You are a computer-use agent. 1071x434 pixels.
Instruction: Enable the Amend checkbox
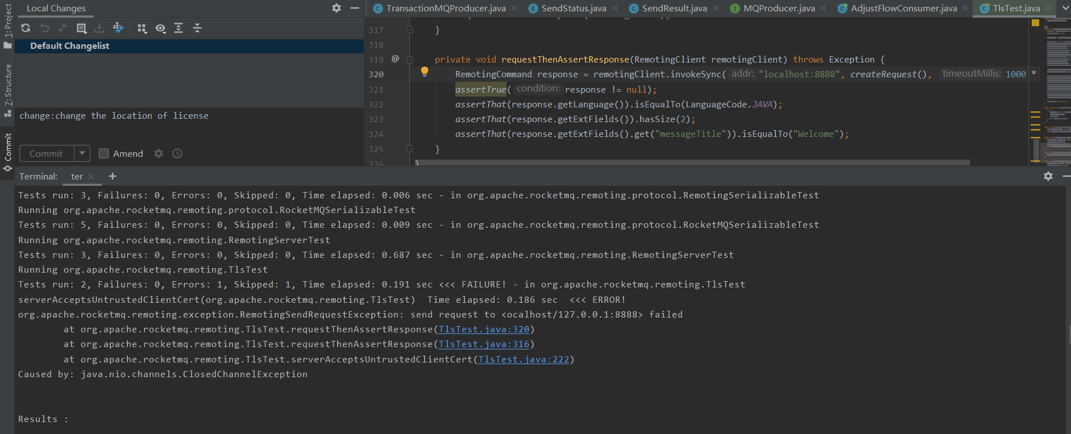(103, 153)
